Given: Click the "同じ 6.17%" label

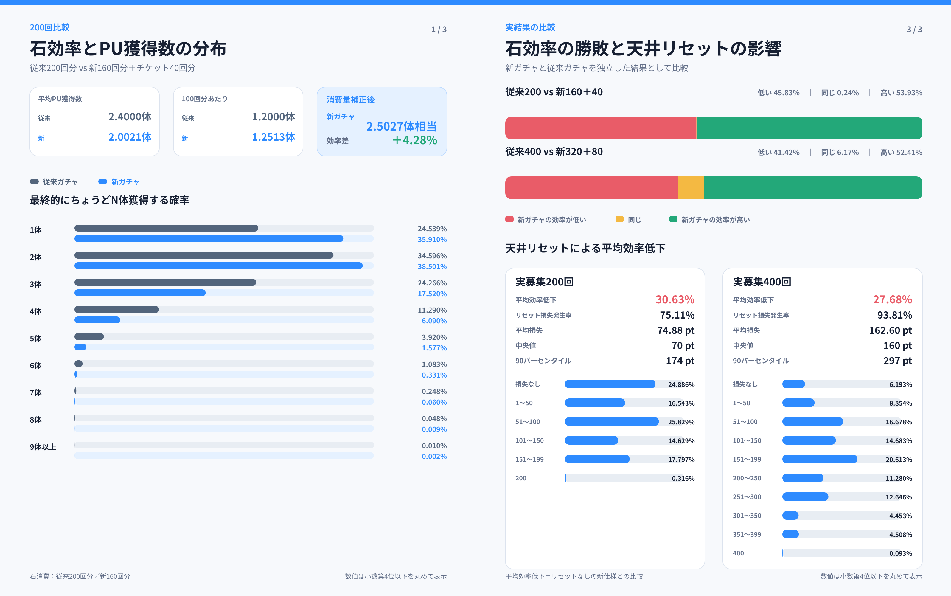Looking at the screenshot, I should (x=840, y=152).
